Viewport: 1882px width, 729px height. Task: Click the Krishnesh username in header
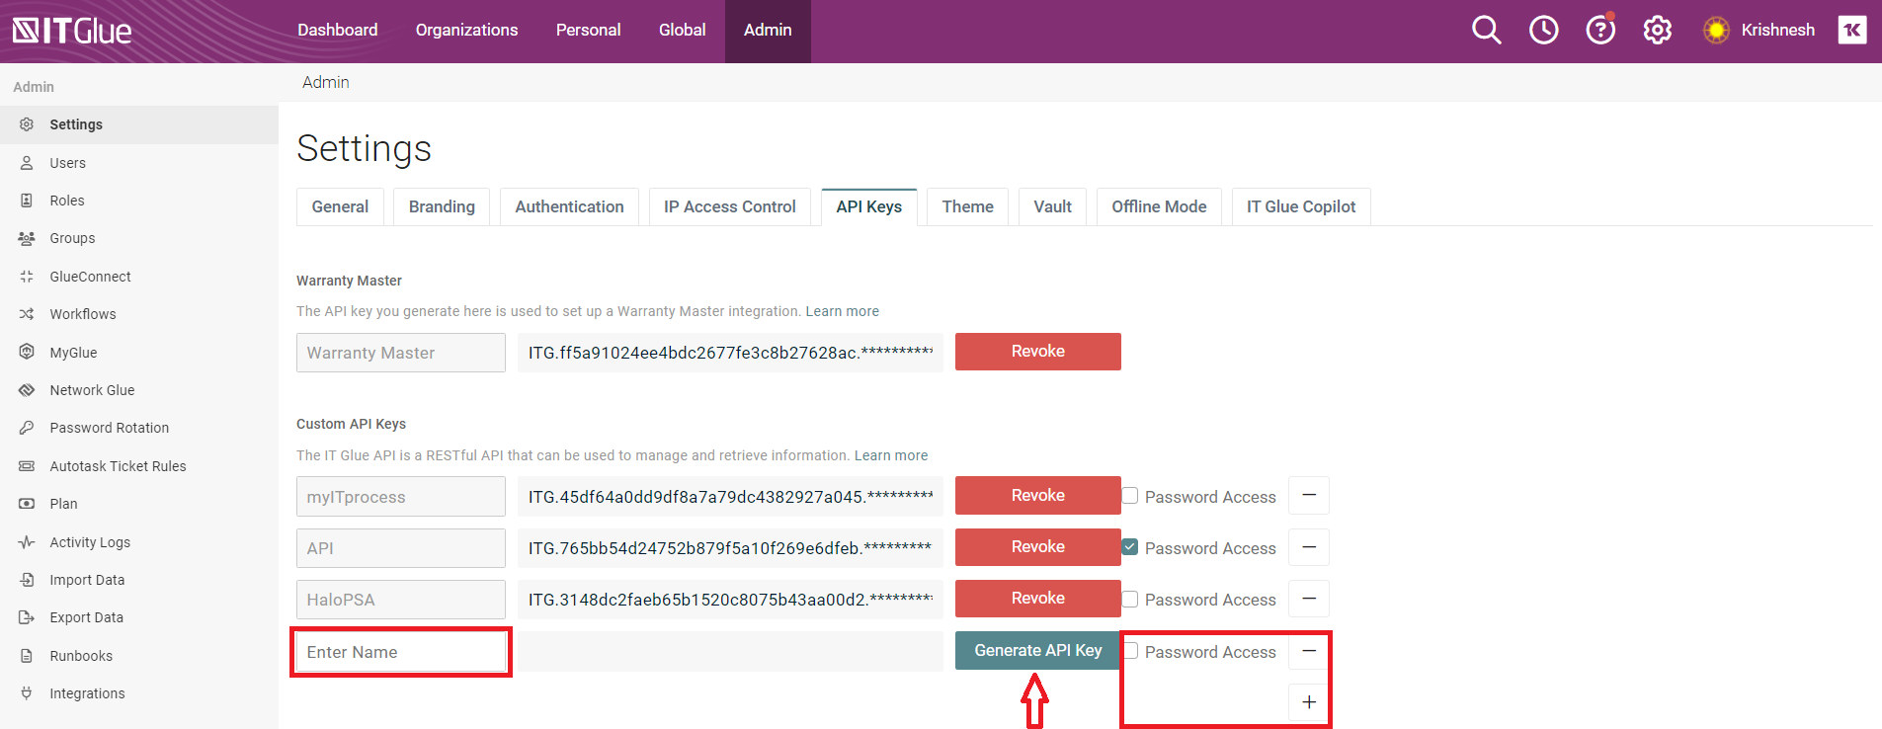tap(1777, 30)
